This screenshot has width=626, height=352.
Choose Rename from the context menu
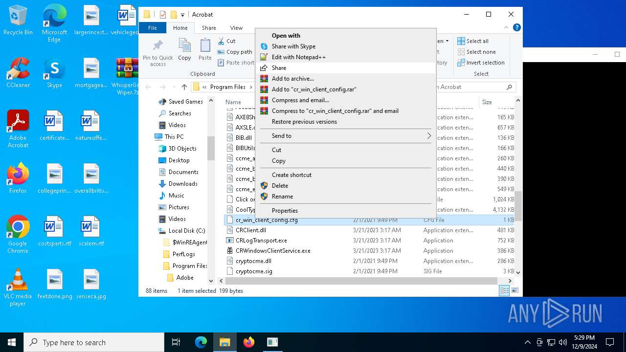pyautogui.click(x=345, y=197)
